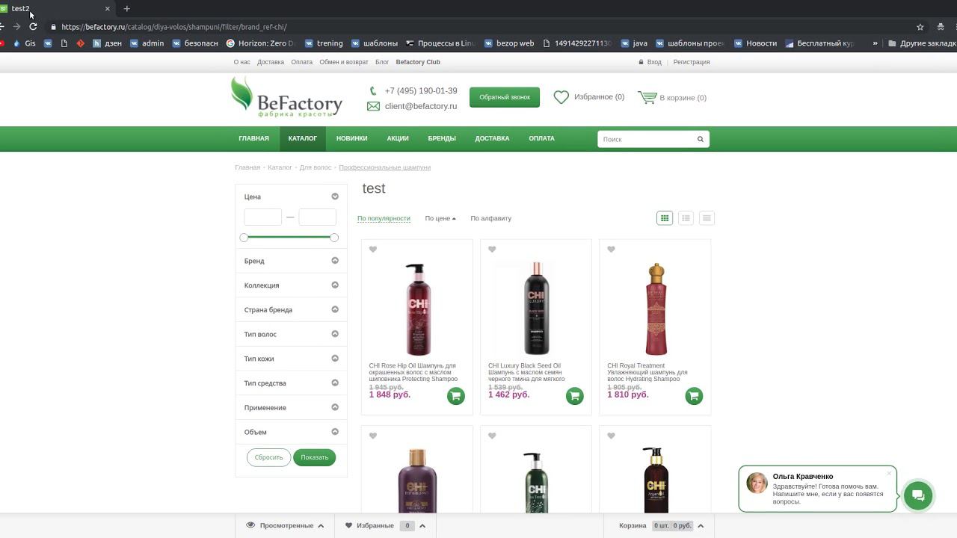Screen dimensions: 957x538
Task: Open the Gis bookmark
Action: 25,43
